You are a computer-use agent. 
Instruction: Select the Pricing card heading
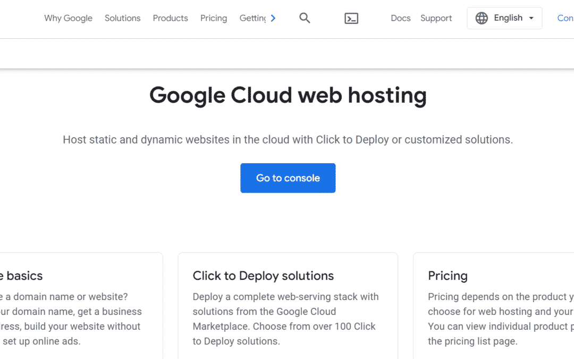448,276
